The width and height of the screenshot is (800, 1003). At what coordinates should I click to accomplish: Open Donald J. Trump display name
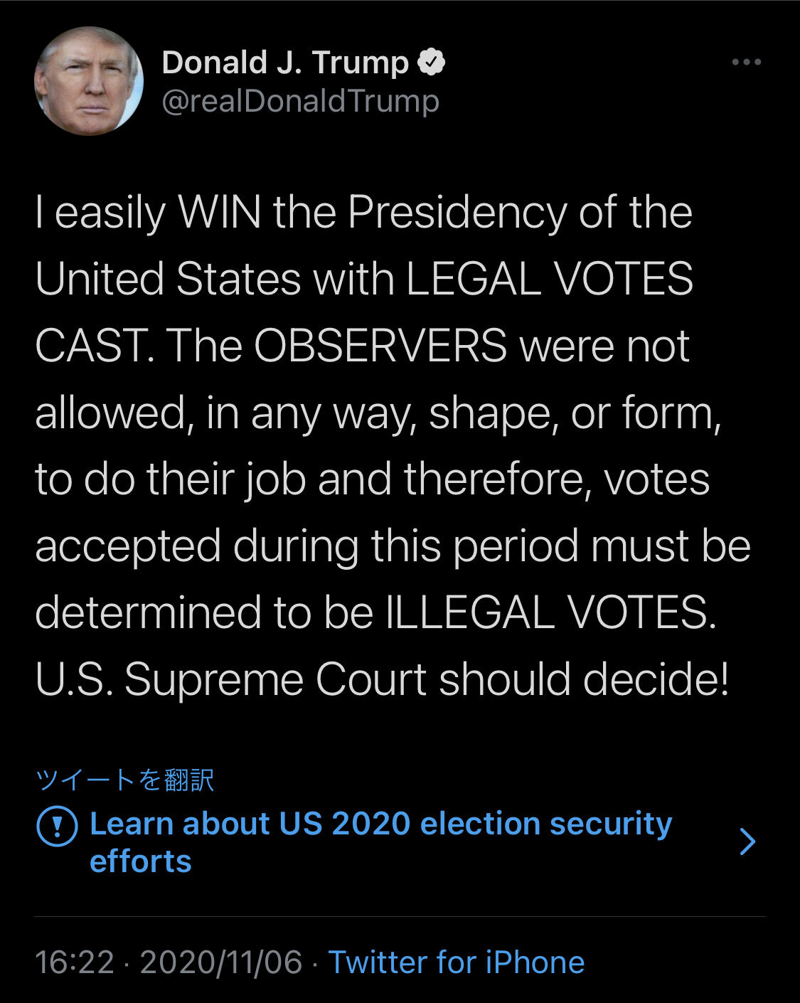[x=285, y=63]
